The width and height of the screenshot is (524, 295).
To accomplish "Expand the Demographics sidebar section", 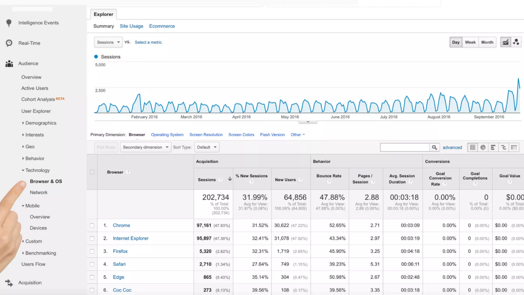I will click(x=40, y=123).
